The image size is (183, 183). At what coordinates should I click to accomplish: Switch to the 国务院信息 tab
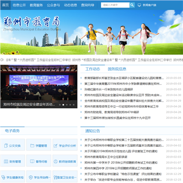point(117,69)
